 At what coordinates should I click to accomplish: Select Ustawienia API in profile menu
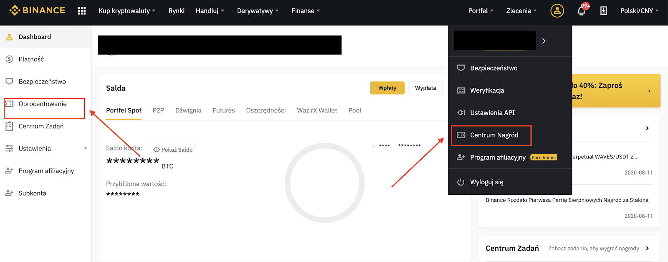493,113
